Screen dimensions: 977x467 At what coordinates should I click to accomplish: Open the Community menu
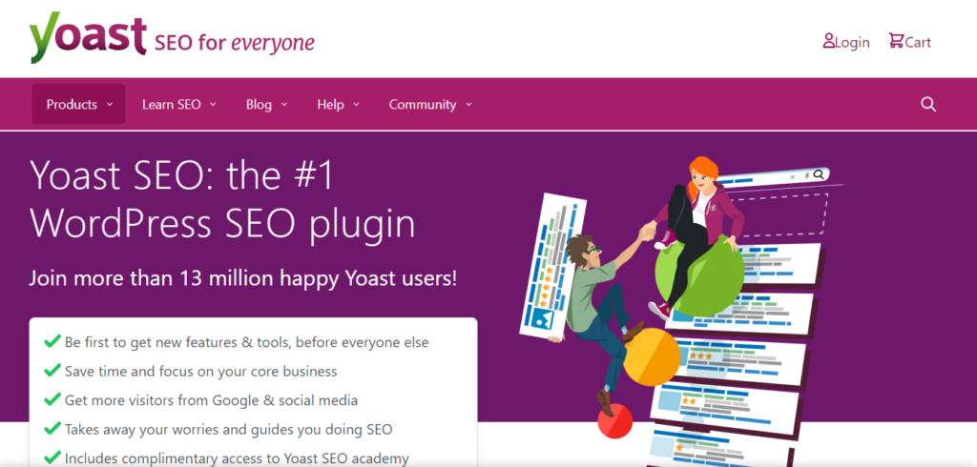[x=430, y=105]
